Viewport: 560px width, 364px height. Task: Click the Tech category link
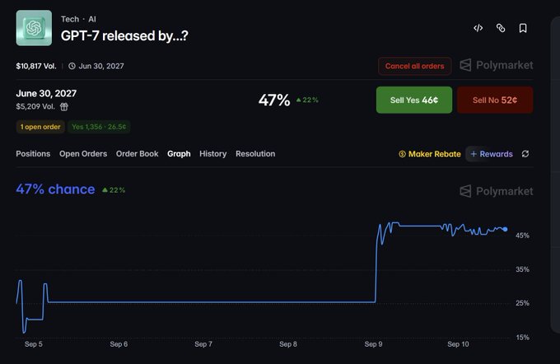tap(70, 19)
